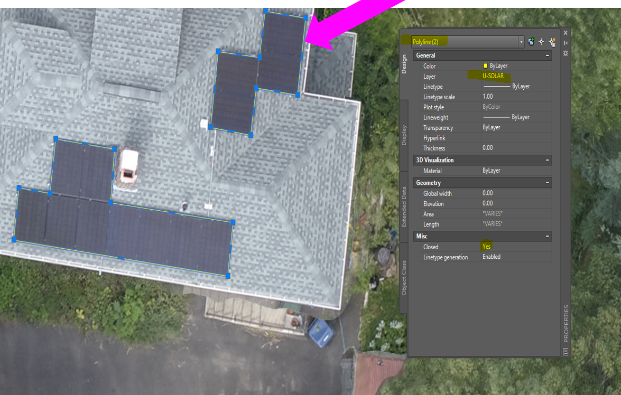Collapse the 3D Visualization section
This screenshot has width=621, height=395.
[x=548, y=160]
